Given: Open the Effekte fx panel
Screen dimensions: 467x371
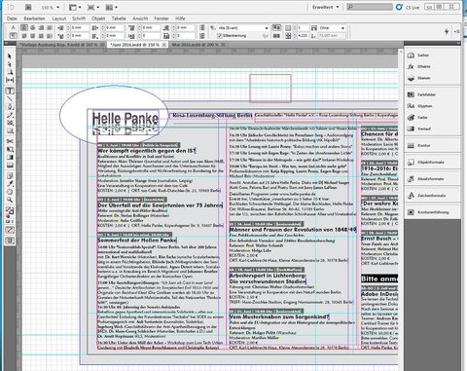Looking at the screenshot, I should [418, 66].
